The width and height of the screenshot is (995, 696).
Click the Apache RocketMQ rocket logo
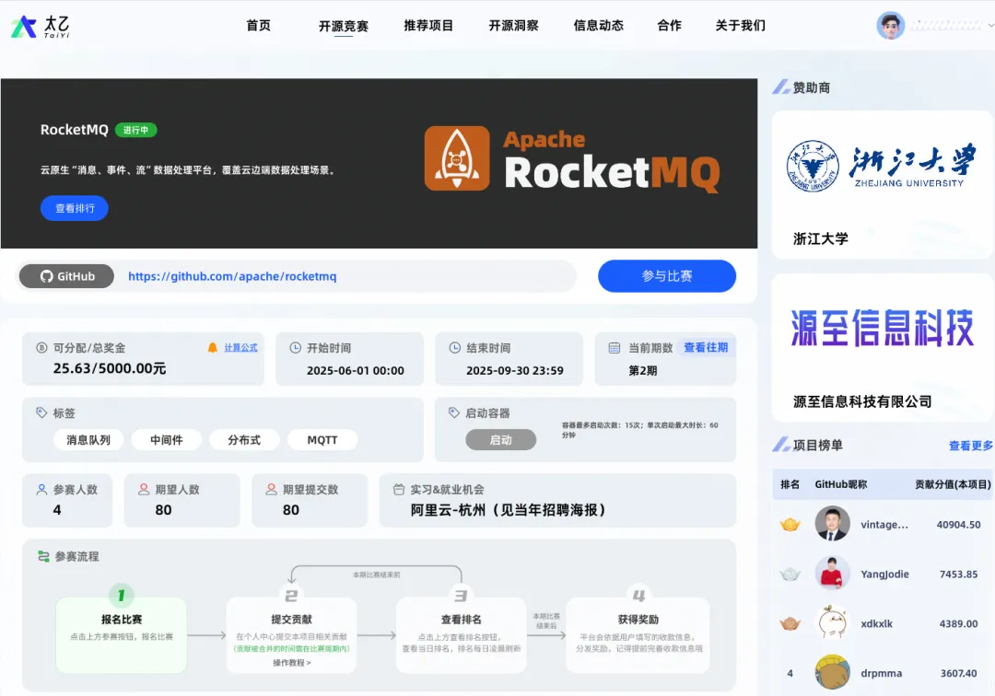pos(457,157)
